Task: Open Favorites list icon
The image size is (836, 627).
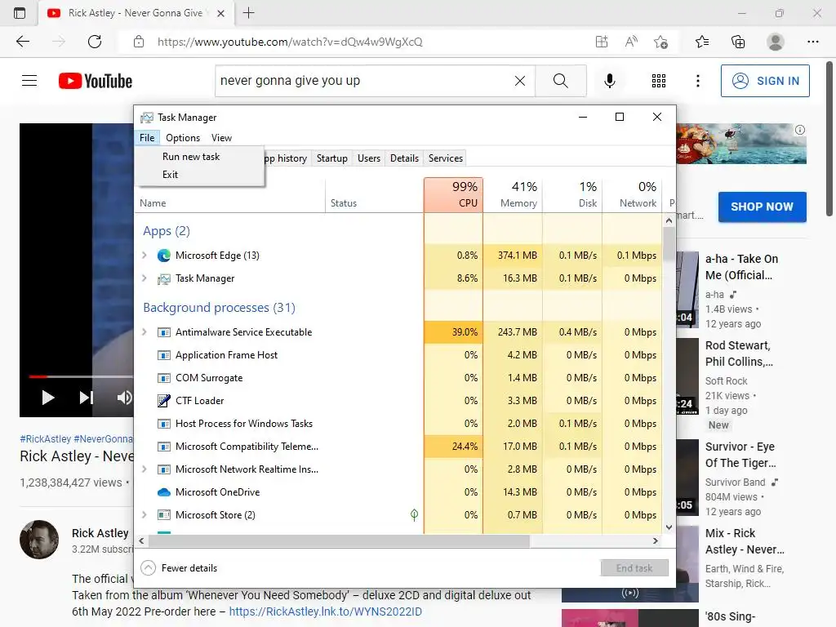Action: (702, 42)
